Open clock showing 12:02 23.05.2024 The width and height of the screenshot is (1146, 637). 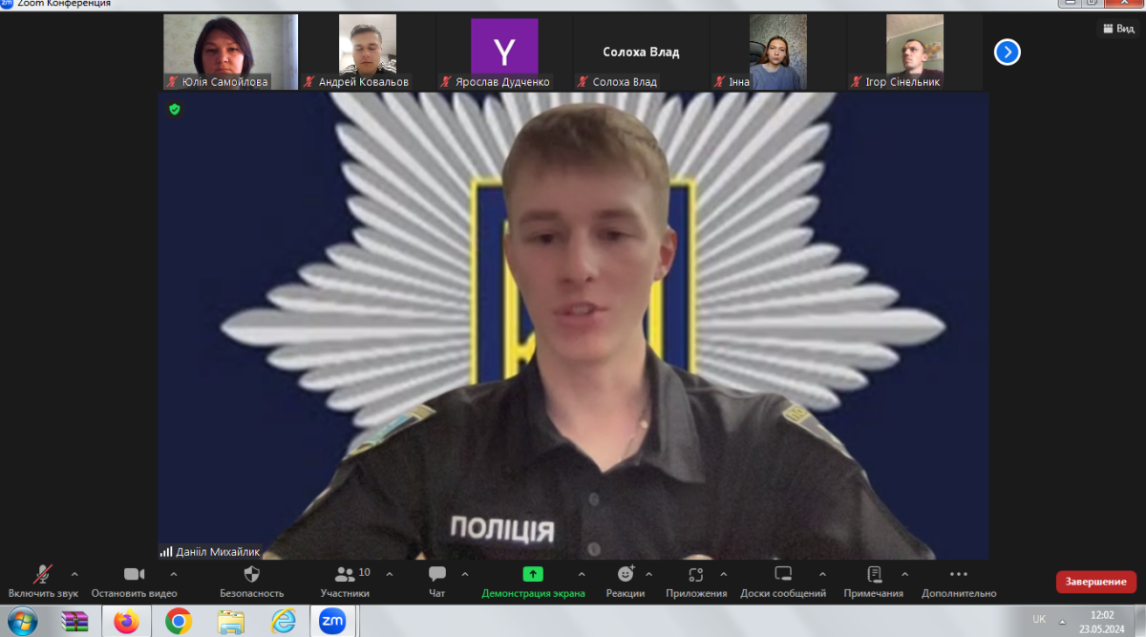tap(1102, 622)
